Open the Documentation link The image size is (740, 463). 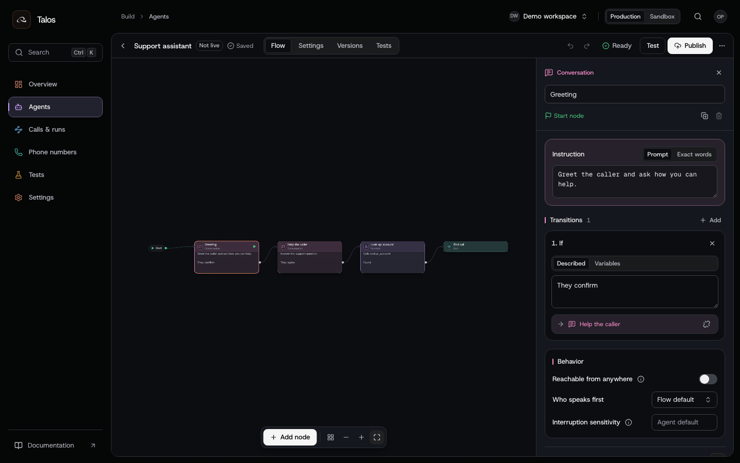click(x=55, y=446)
